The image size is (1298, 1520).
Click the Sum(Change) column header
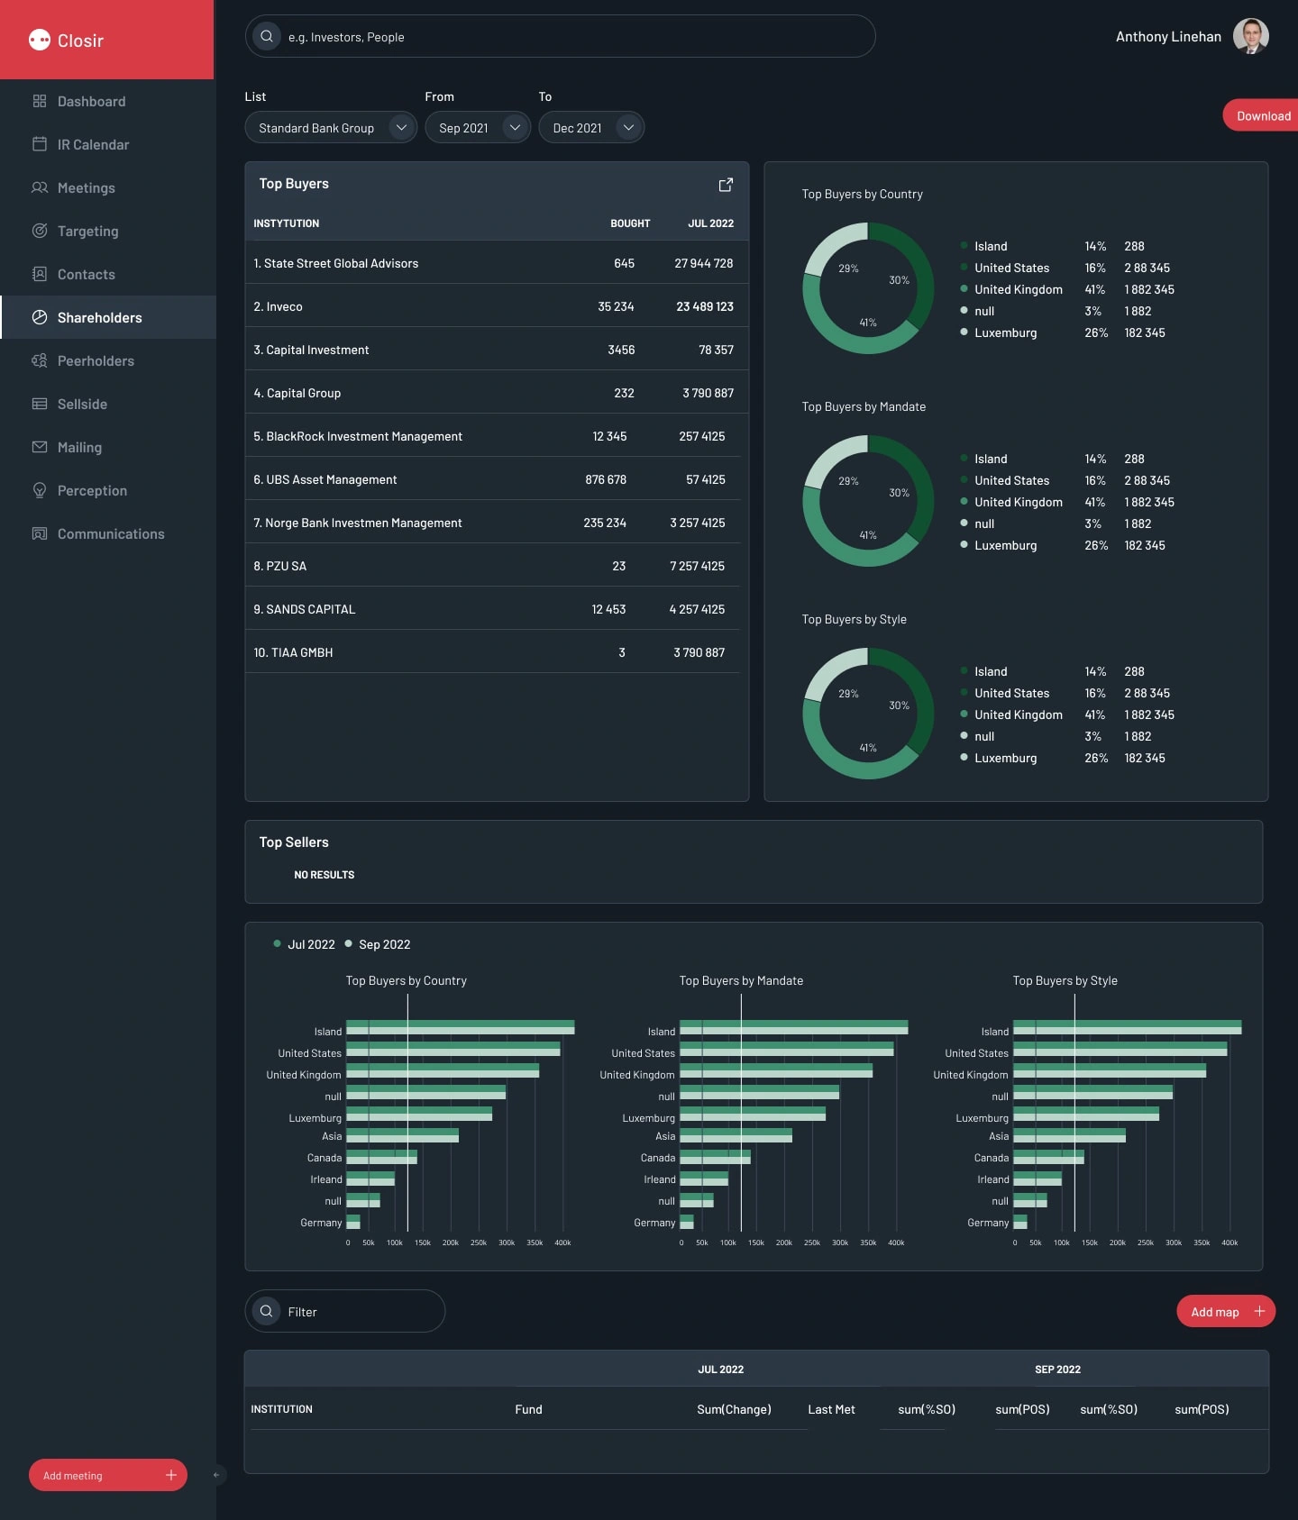(734, 1409)
